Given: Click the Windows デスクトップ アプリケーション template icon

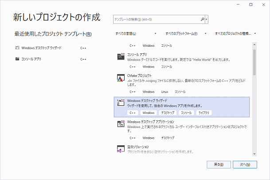Looking at the screenshot, I should tap(121, 124).
